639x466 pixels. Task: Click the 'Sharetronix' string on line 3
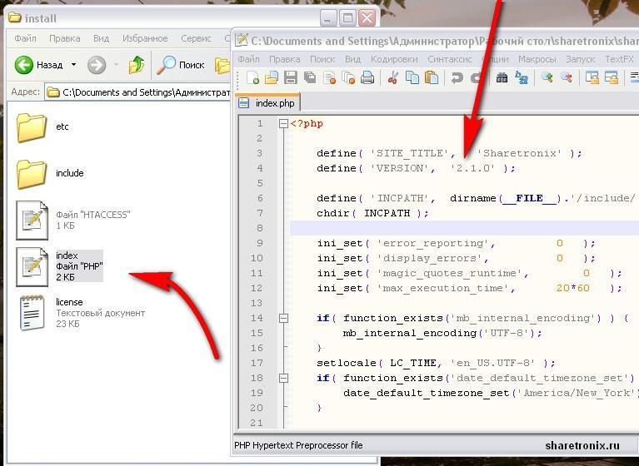coord(519,153)
